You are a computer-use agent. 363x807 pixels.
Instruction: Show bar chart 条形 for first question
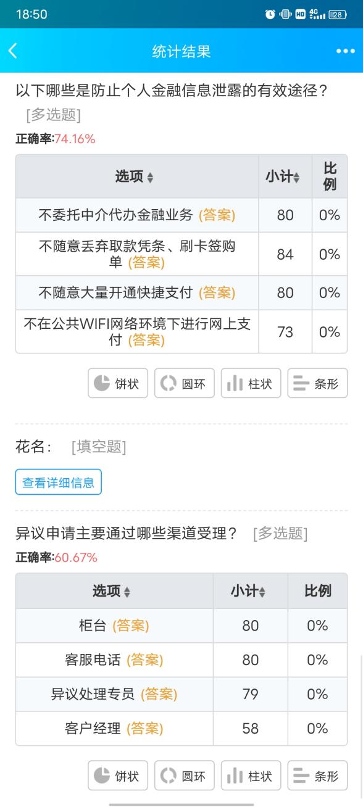pos(317,383)
